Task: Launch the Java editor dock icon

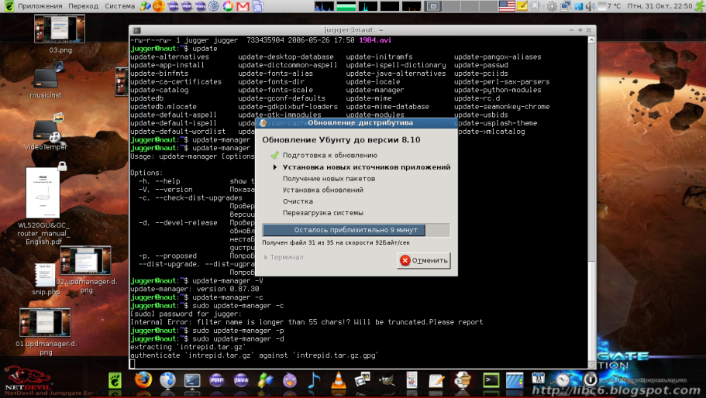Action: 241,380
